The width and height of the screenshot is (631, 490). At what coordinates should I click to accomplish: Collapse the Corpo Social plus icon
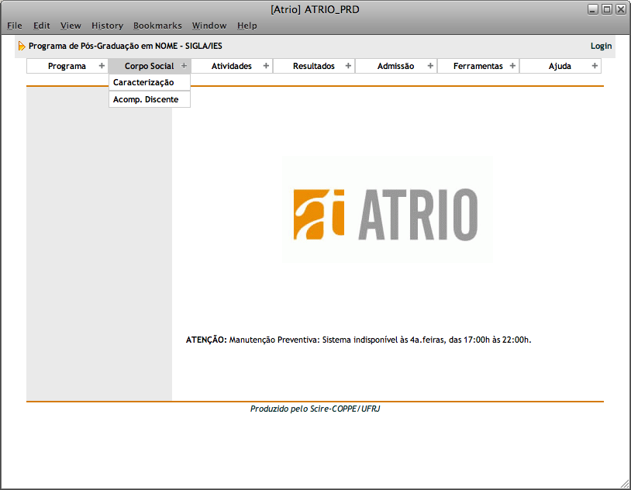pos(184,66)
